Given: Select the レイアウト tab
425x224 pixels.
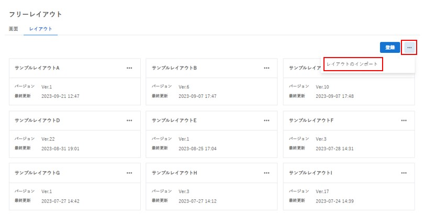Looking at the screenshot, I should 41,29.
